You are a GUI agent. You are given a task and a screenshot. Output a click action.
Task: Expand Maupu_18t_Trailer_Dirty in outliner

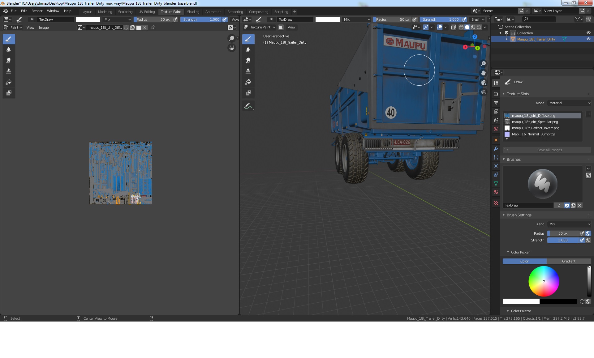[x=507, y=39]
